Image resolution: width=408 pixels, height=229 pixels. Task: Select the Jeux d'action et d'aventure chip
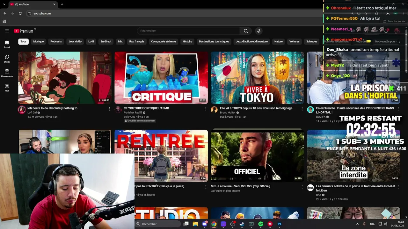coord(252,41)
